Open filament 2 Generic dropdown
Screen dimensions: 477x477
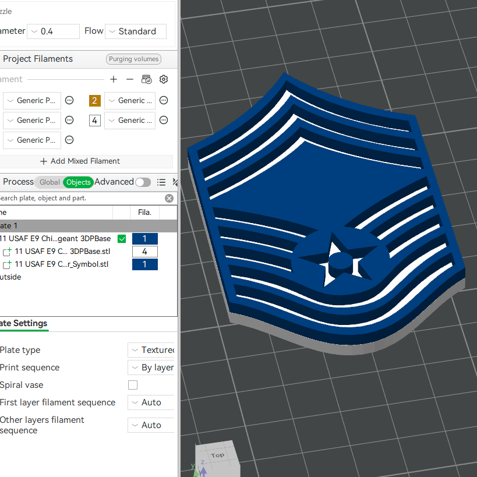130,101
